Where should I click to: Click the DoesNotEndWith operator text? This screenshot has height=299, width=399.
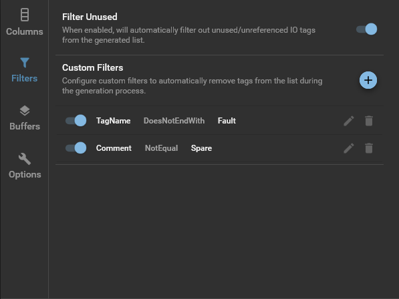(174, 121)
